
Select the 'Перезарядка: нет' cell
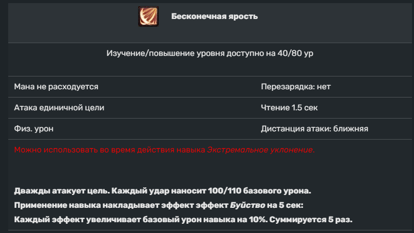pos(295,87)
